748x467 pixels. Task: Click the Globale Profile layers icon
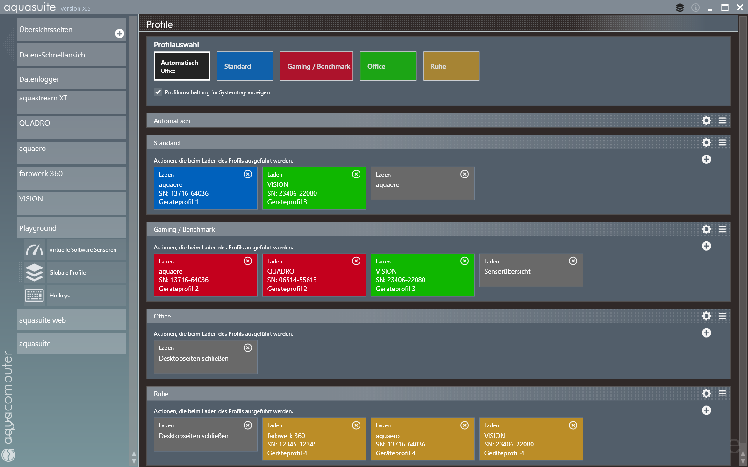34,273
